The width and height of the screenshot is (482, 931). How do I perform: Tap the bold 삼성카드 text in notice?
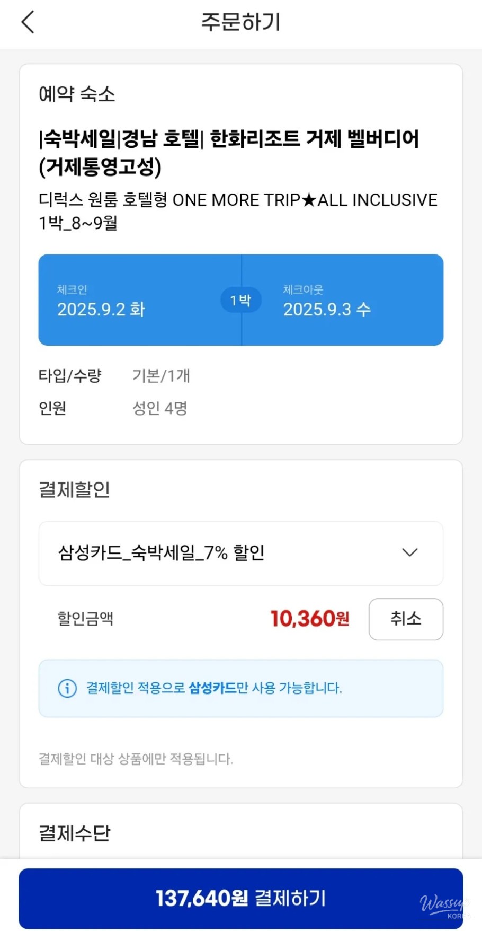click(x=212, y=688)
